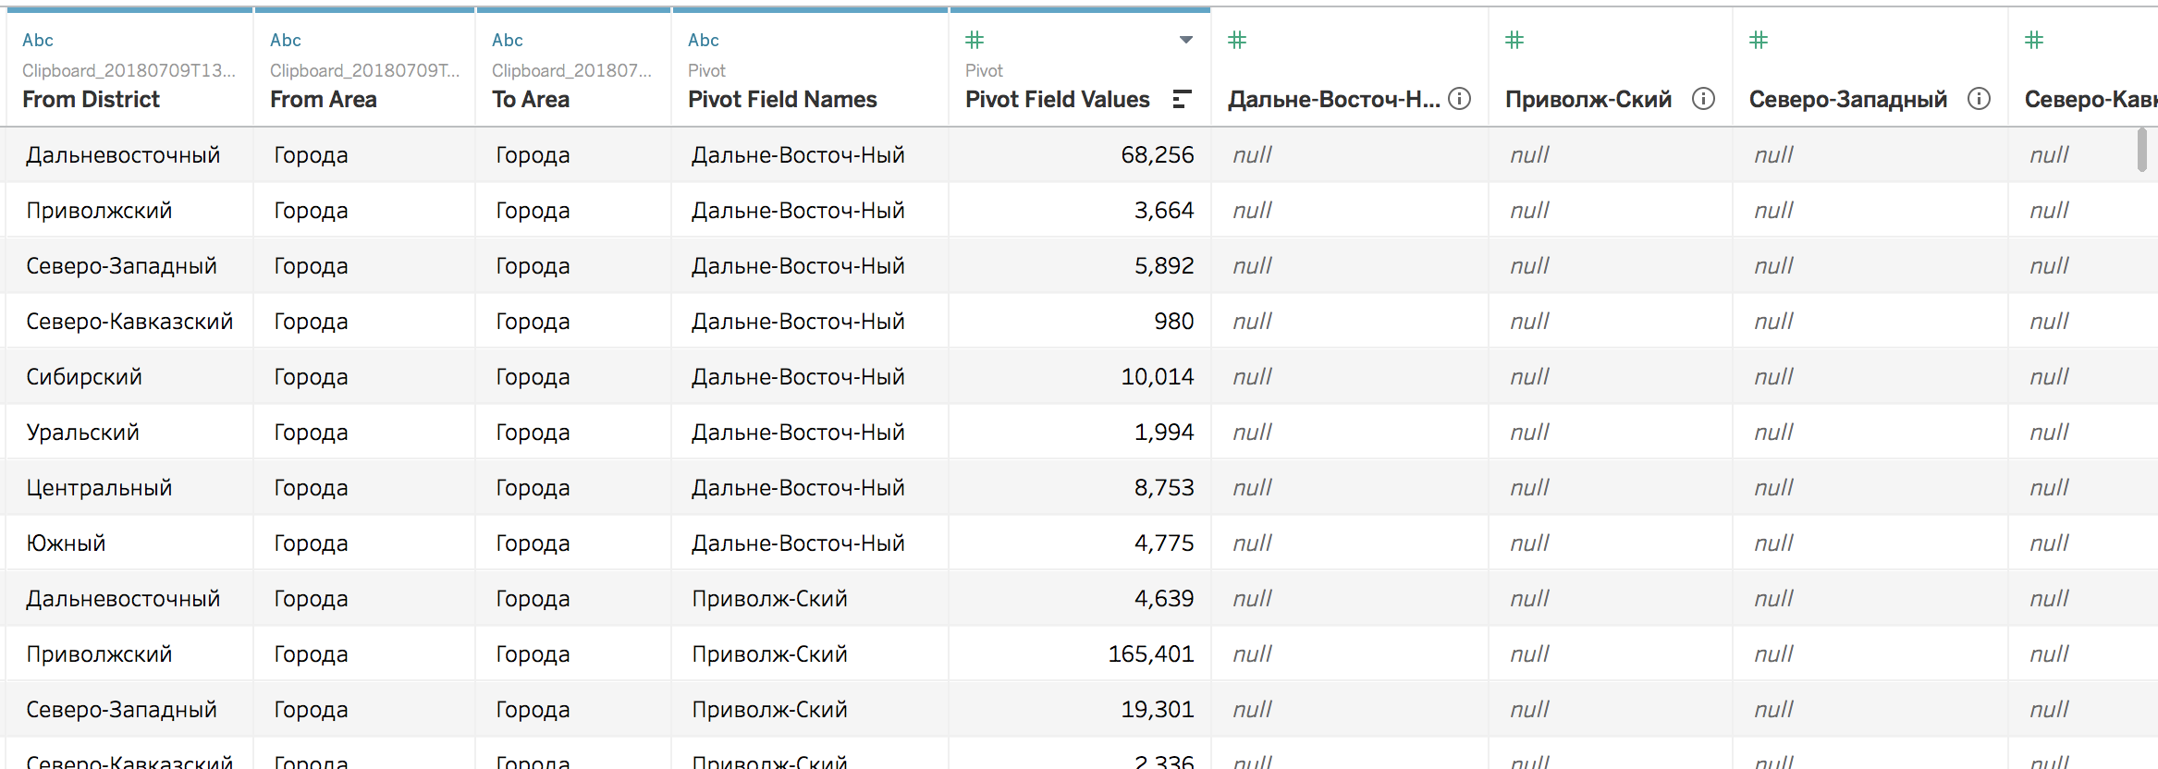This screenshot has height=769, width=2158.
Task: Select the From Area column header
Action: point(324,99)
